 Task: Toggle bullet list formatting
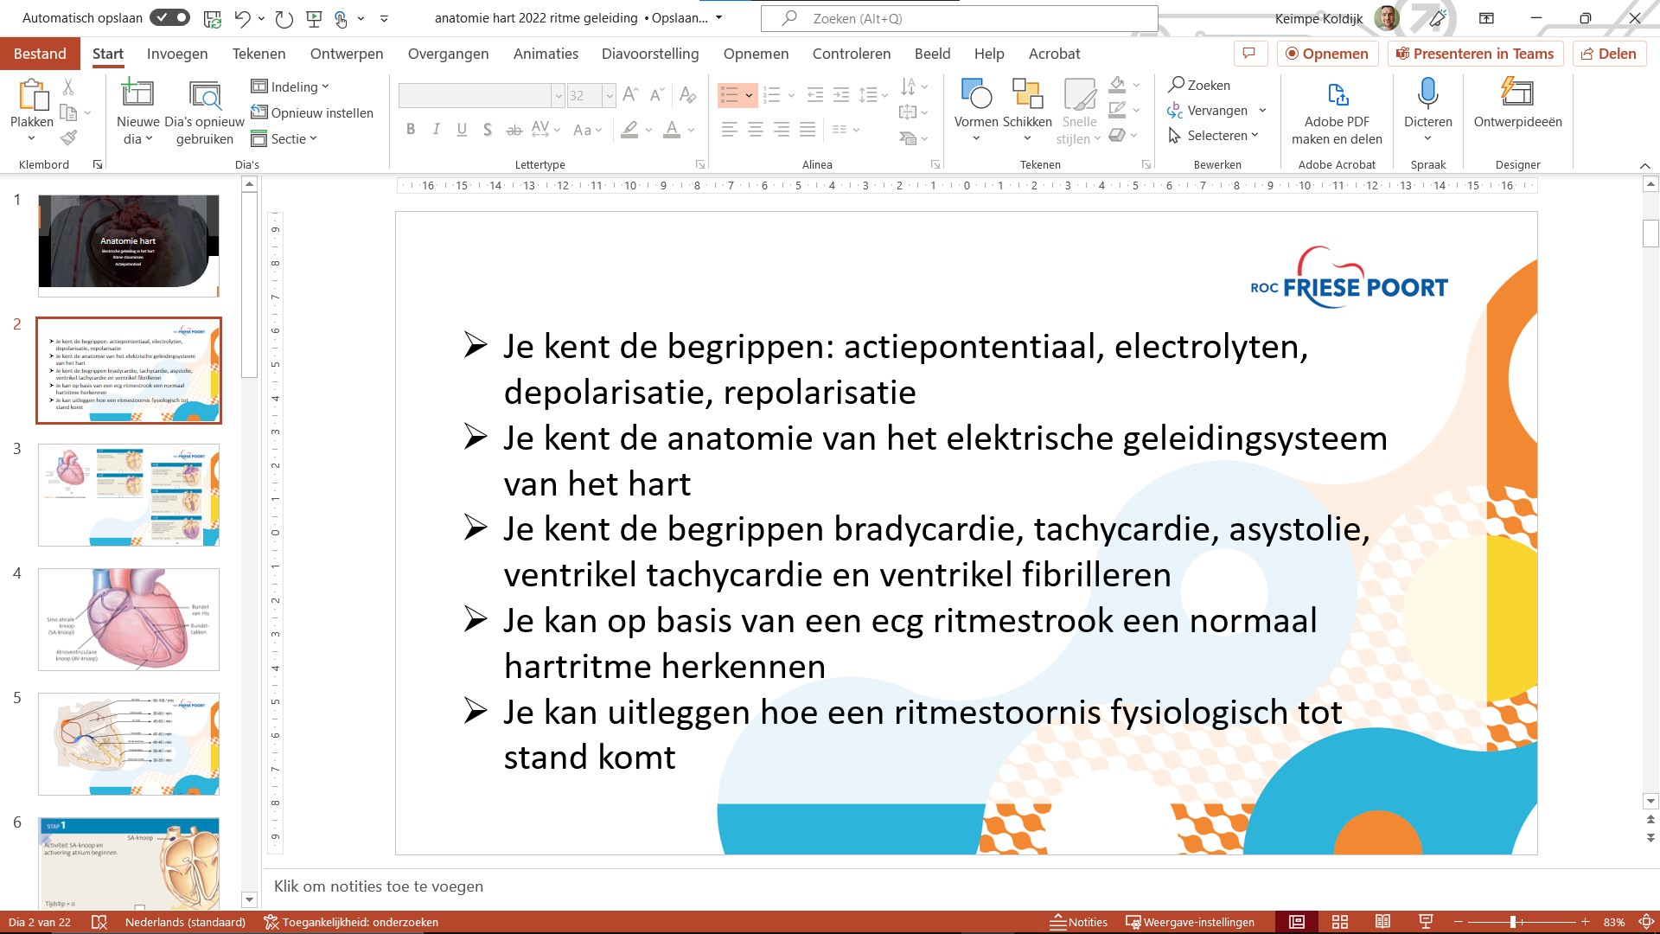729,94
